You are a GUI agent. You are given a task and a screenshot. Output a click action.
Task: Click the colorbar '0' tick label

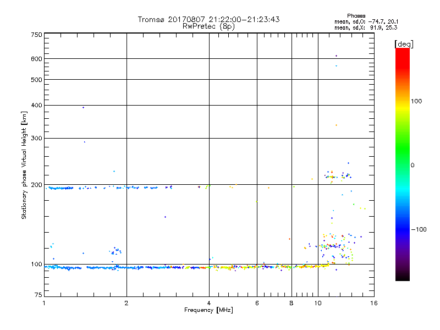click(x=413, y=165)
